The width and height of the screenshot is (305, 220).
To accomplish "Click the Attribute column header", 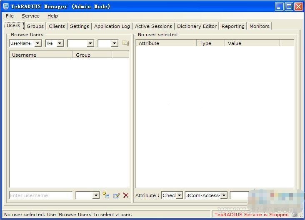I will click(x=166, y=43).
